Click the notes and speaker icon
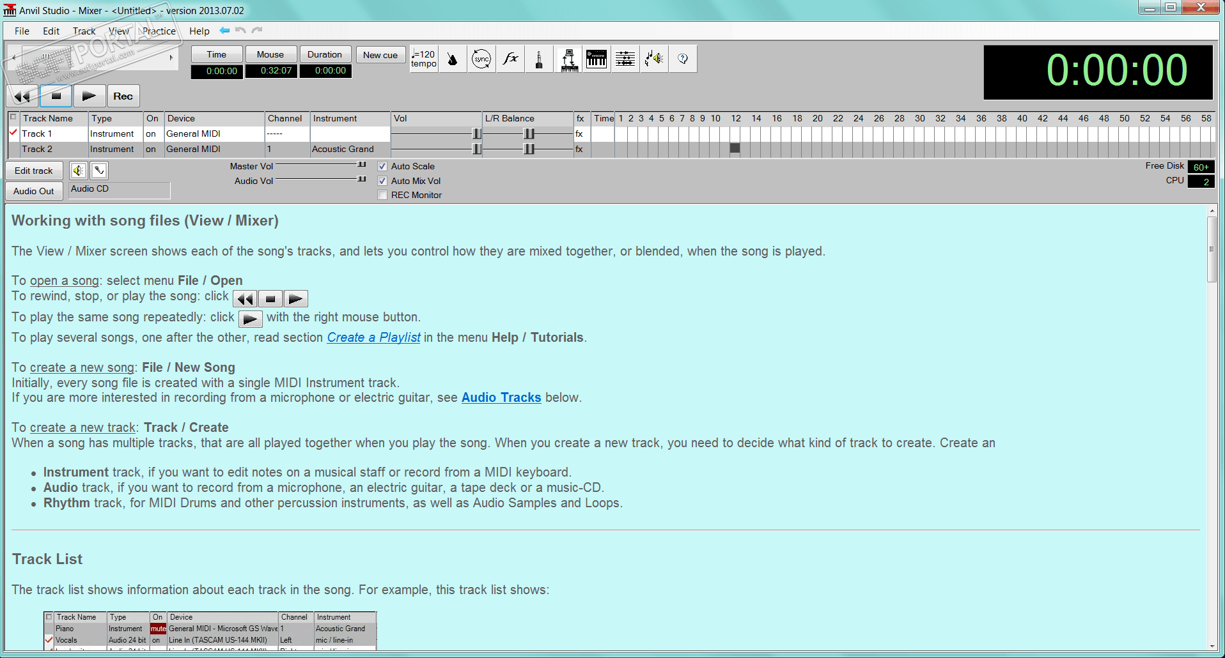1225x658 pixels. click(x=654, y=59)
